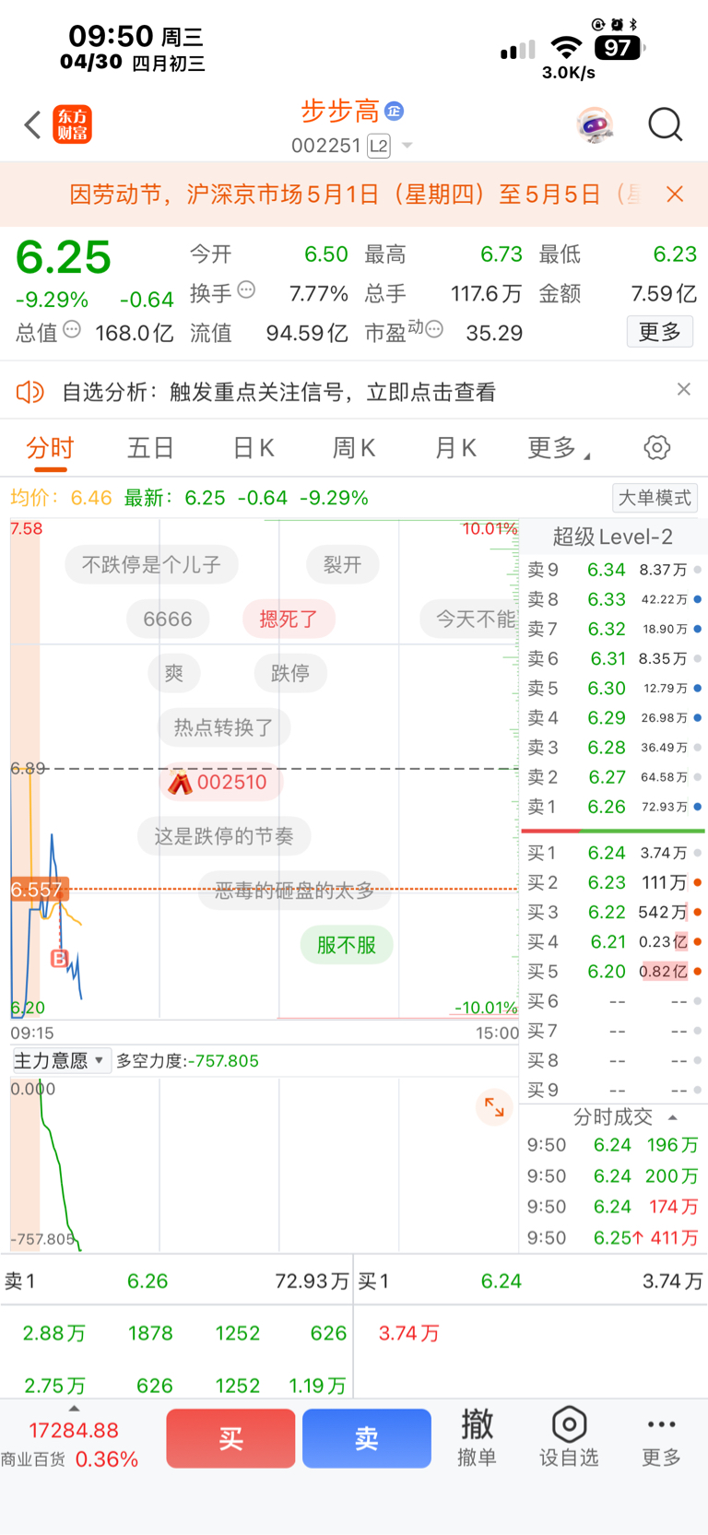Tap the Wi-Fi icon in status bar
This screenshot has width=708, height=1535.
[566, 48]
